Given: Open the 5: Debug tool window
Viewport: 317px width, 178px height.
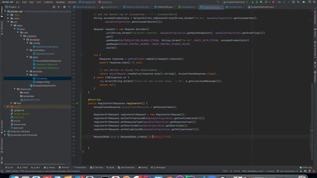Looking at the screenshot, I should click(x=50, y=168).
